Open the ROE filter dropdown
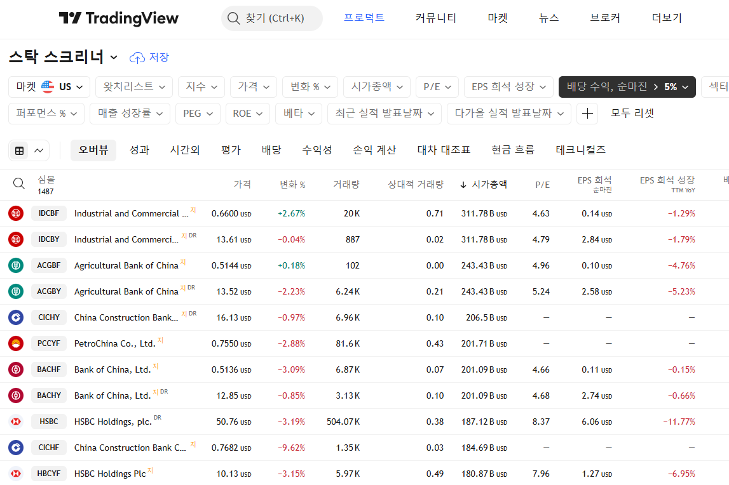 pyautogui.click(x=248, y=114)
